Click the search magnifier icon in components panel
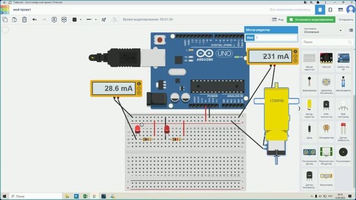The image size is (356, 200). 350,42
